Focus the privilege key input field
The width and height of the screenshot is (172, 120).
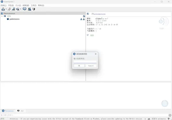(85, 61)
